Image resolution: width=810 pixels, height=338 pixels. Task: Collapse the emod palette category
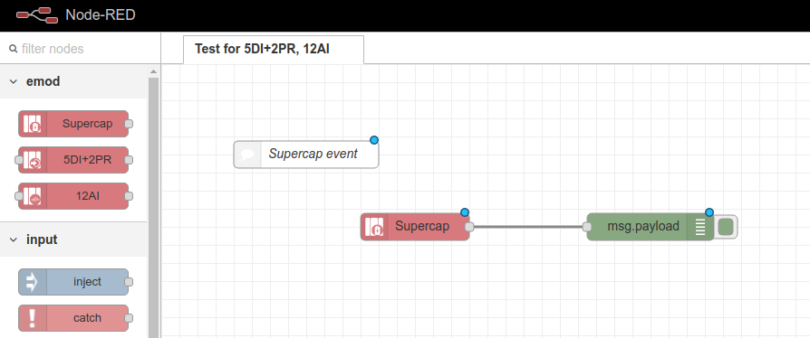pyautogui.click(x=73, y=81)
